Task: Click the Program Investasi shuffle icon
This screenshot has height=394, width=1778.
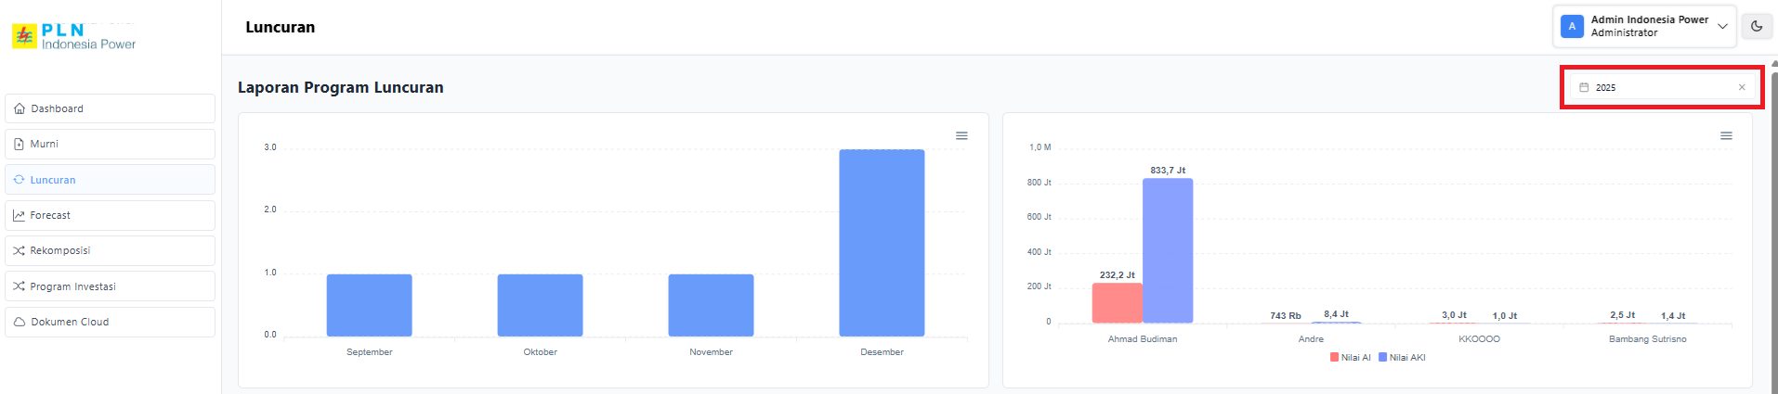Action: (x=20, y=286)
